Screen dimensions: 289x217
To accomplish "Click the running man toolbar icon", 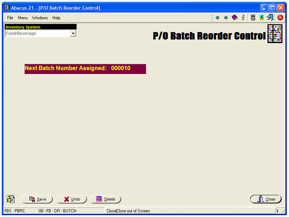I will click(x=262, y=18).
